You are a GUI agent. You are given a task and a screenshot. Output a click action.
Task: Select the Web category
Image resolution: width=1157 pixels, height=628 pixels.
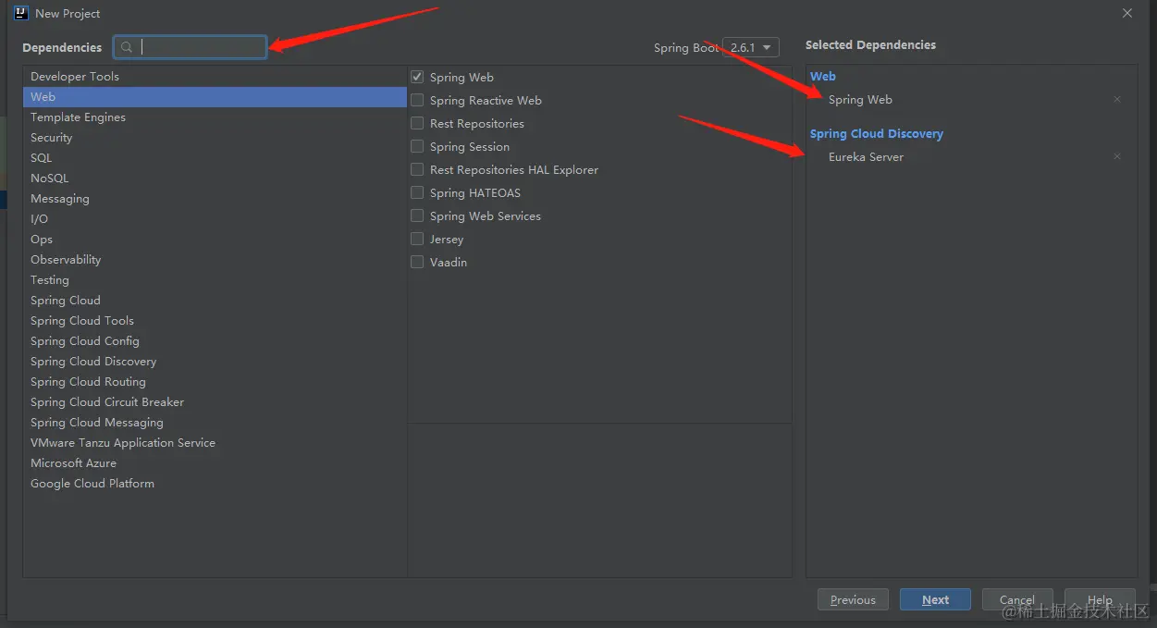[x=215, y=96]
